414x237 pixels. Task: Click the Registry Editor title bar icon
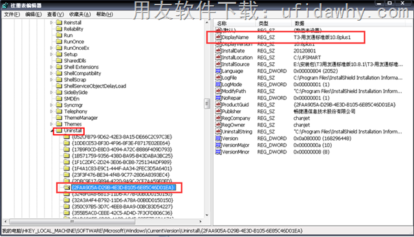(x=5, y=5)
